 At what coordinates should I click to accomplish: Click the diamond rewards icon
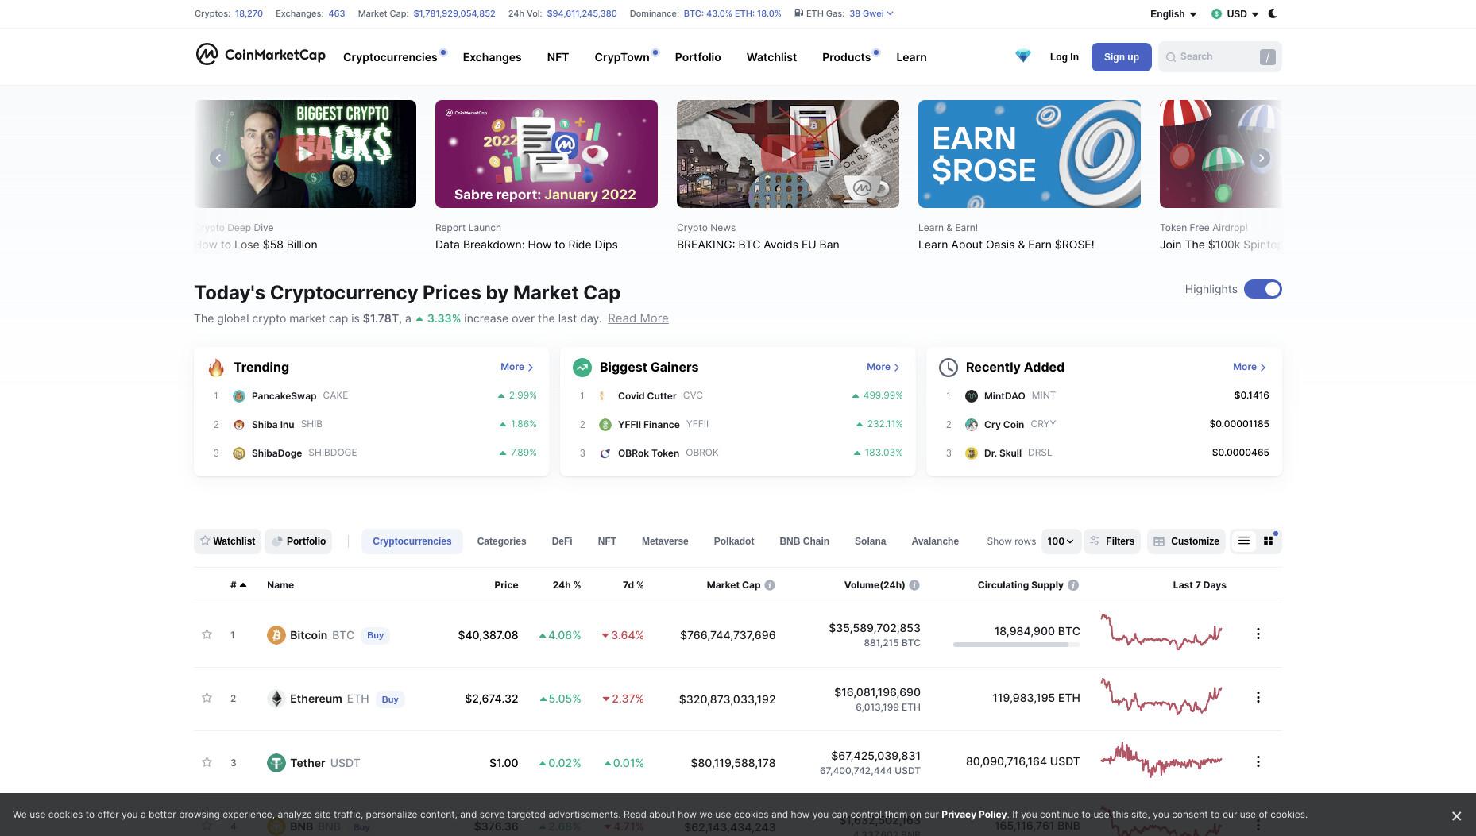point(1022,56)
